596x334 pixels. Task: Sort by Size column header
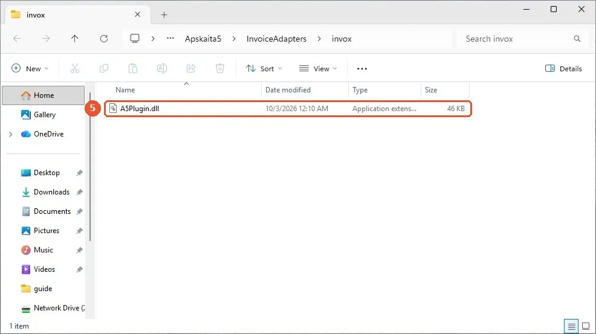click(x=430, y=90)
